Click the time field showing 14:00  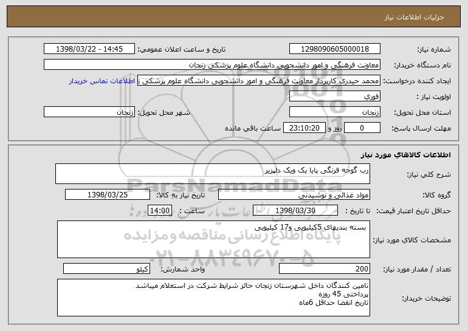coord(160,211)
